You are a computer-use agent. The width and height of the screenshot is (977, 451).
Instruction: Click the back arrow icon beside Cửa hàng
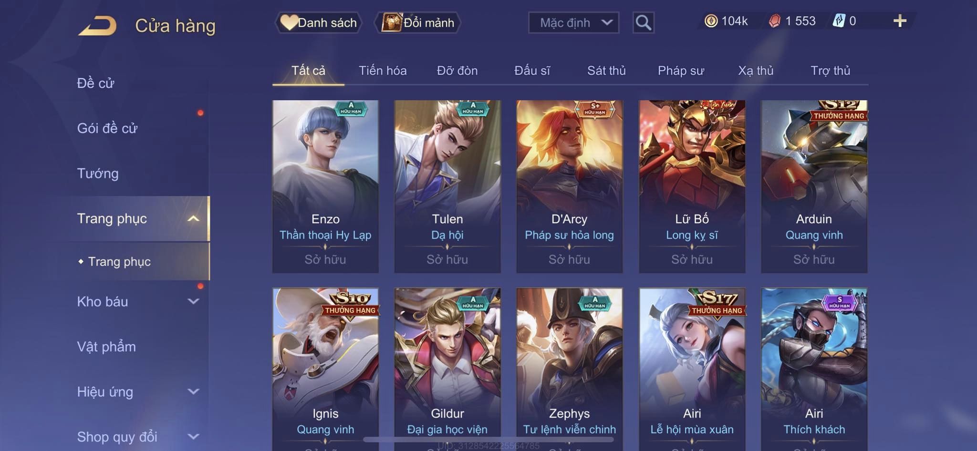pyautogui.click(x=98, y=26)
